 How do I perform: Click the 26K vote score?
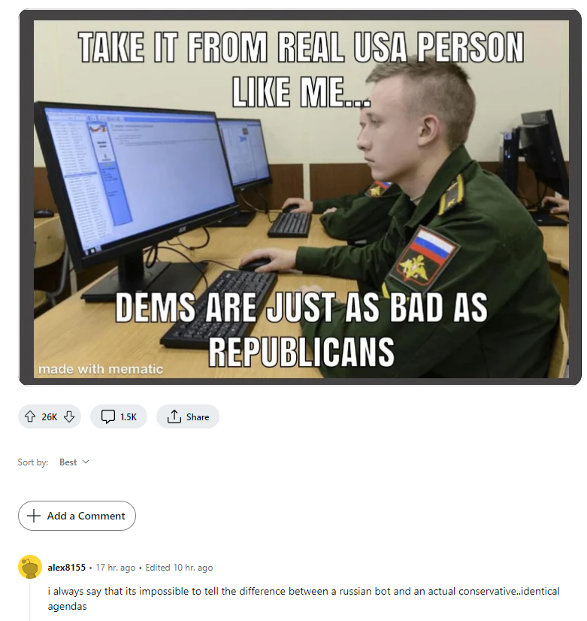pyautogui.click(x=50, y=417)
